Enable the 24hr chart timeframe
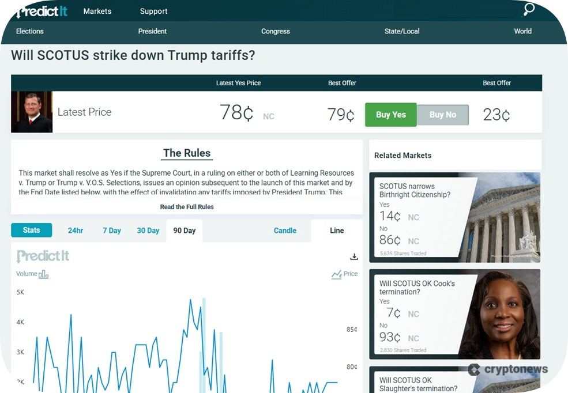This screenshot has width=568, height=393. point(75,230)
